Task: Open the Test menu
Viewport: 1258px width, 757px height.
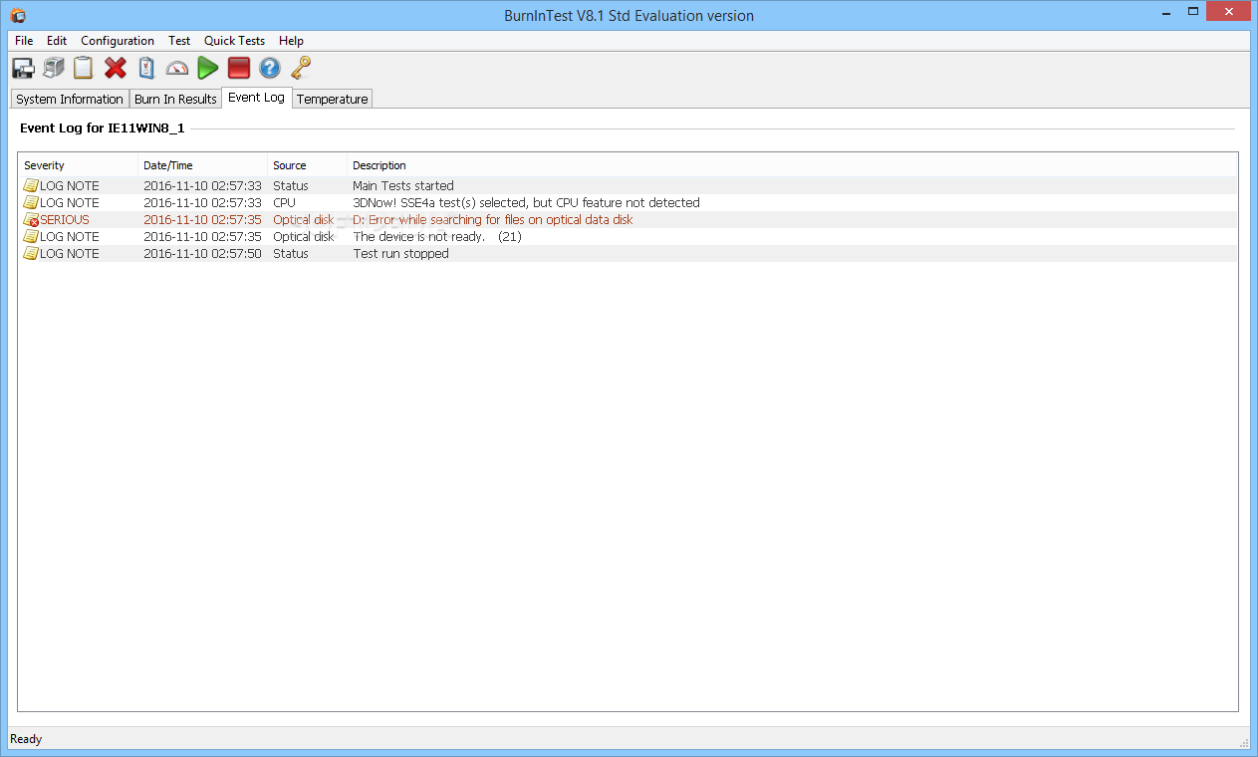Action: (179, 41)
